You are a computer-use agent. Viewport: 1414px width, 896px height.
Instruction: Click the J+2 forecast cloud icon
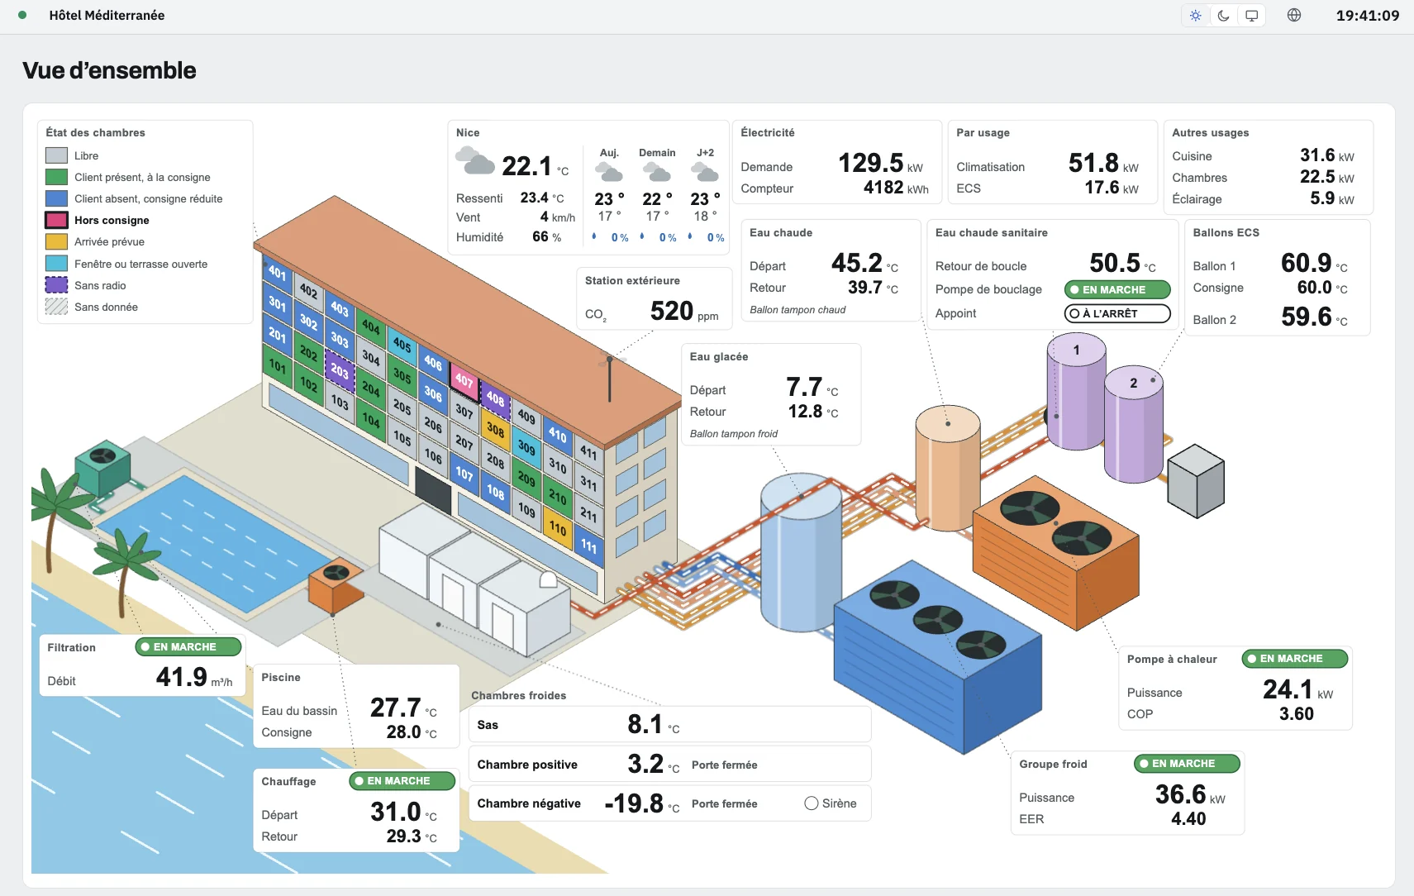pyautogui.click(x=705, y=172)
